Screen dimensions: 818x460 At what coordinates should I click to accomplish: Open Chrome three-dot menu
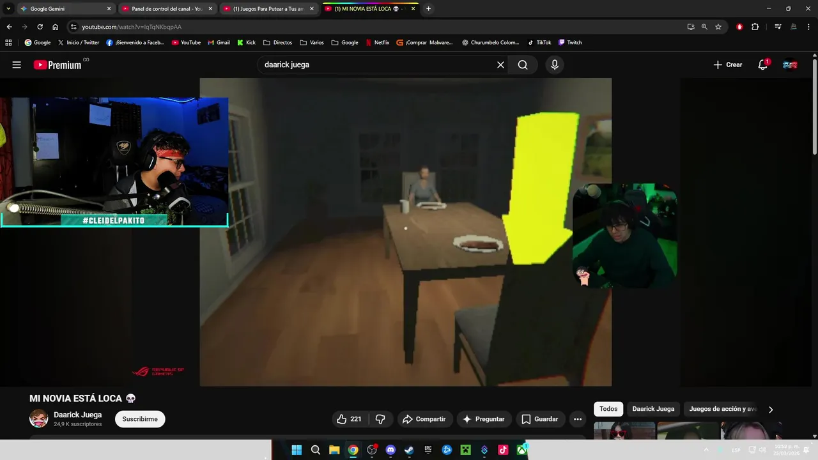[809, 27]
